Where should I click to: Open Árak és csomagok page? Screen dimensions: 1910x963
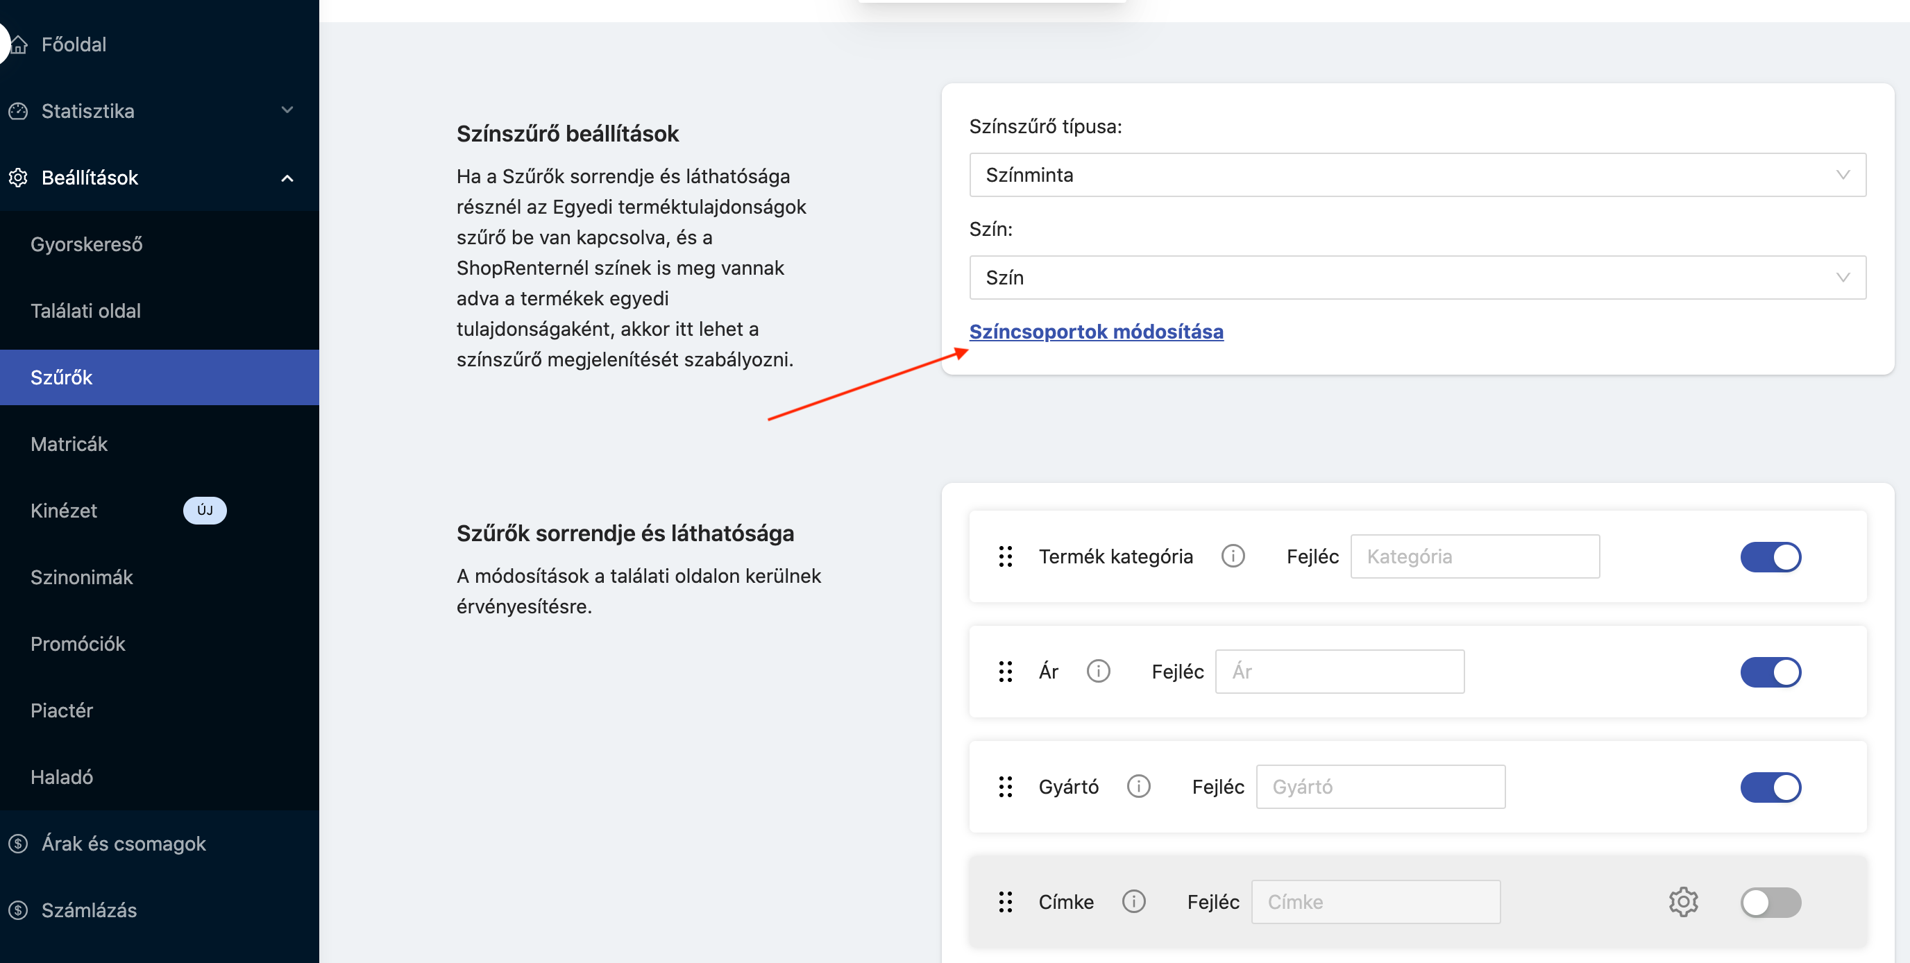click(x=123, y=844)
